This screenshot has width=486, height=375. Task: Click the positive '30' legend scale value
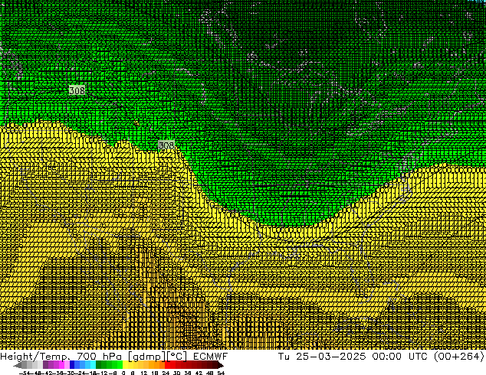(177, 373)
